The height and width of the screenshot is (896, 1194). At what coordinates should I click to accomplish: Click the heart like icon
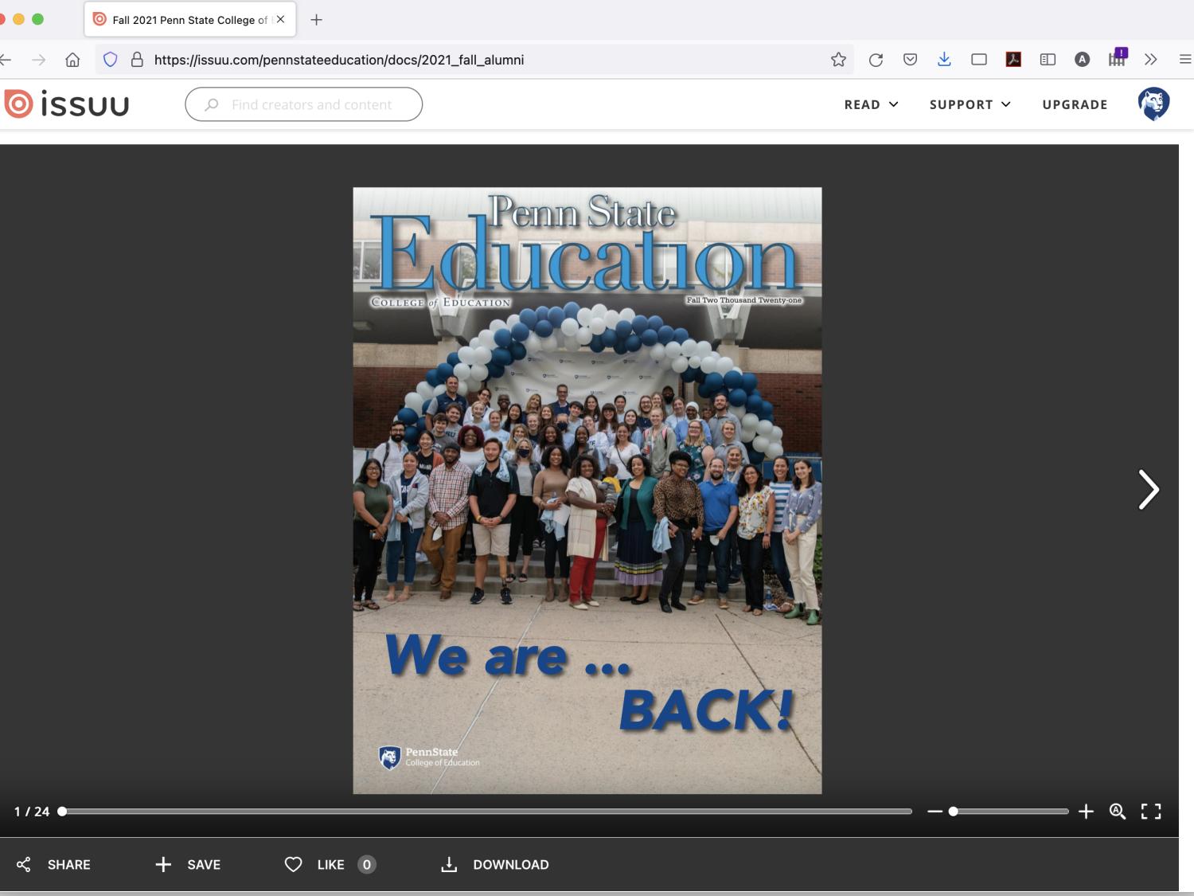click(x=294, y=865)
